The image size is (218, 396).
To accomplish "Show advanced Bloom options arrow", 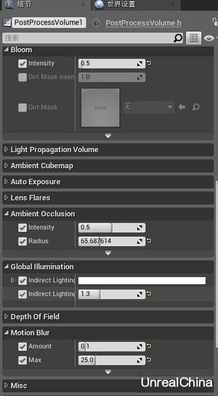I will 108,136.
